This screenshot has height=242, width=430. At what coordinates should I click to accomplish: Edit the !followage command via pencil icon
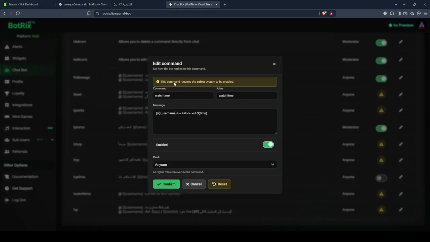401,77
